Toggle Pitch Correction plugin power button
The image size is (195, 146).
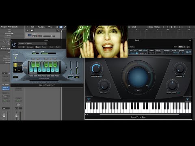pyautogui.click(x=14, y=45)
